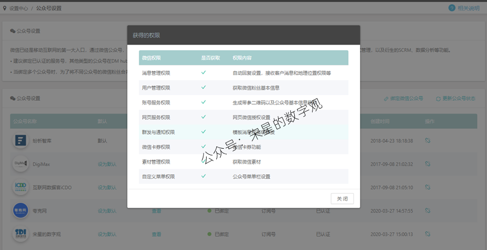Click 更新公众号状态 refresh link
The width and height of the screenshot is (487, 250).
pos(455,99)
